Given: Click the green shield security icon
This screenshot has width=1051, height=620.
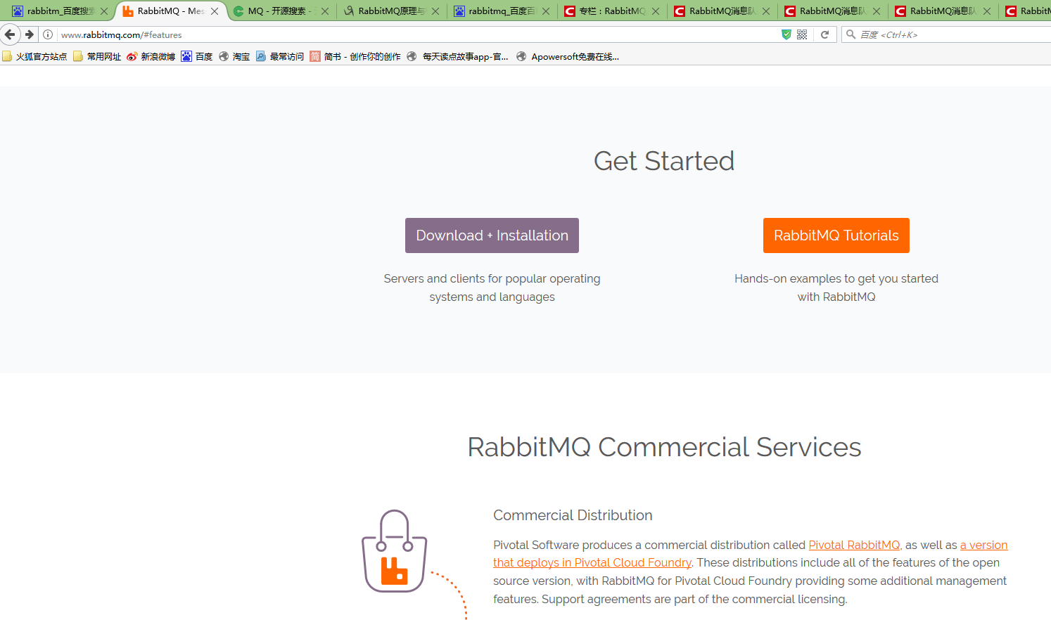Looking at the screenshot, I should click(x=786, y=34).
